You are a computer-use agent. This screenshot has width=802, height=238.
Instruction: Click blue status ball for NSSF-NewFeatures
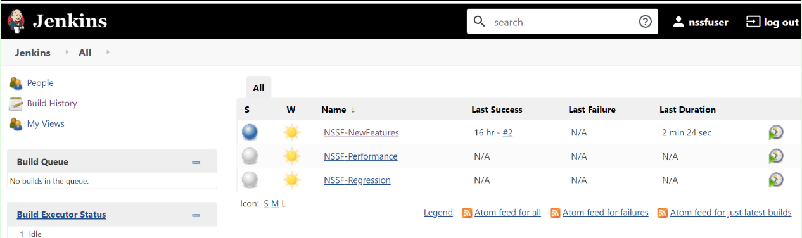250,132
